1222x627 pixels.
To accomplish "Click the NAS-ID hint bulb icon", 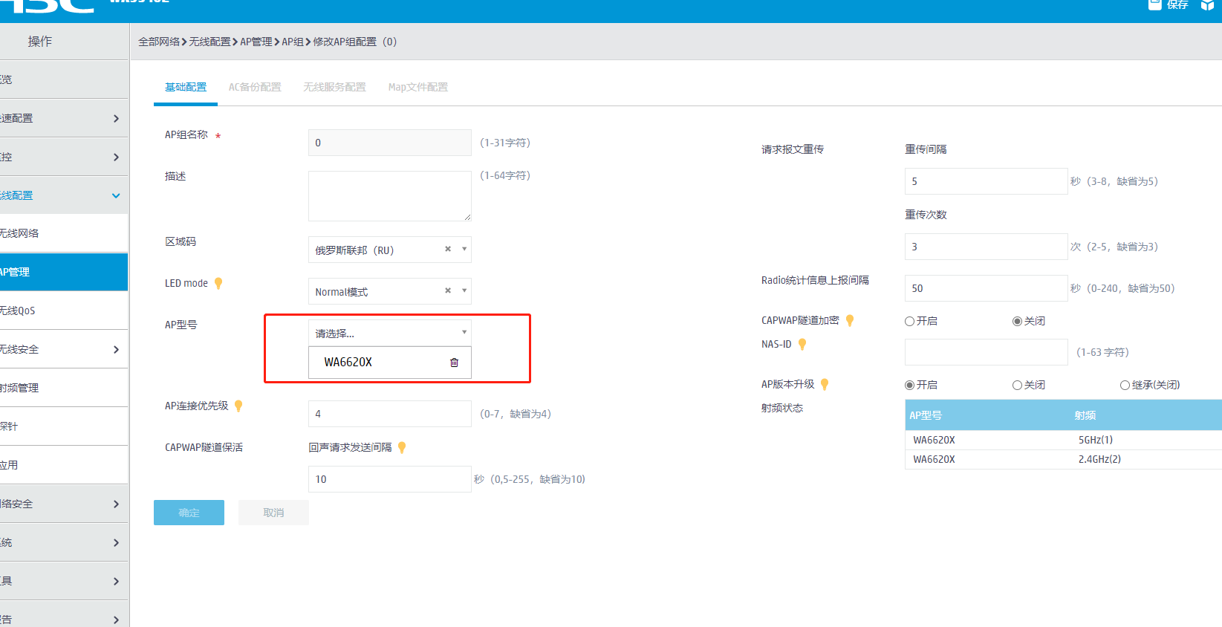I will (x=802, y=344).
